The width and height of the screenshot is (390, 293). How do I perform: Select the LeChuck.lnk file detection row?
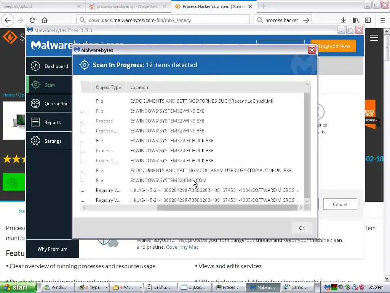point(192,101)
